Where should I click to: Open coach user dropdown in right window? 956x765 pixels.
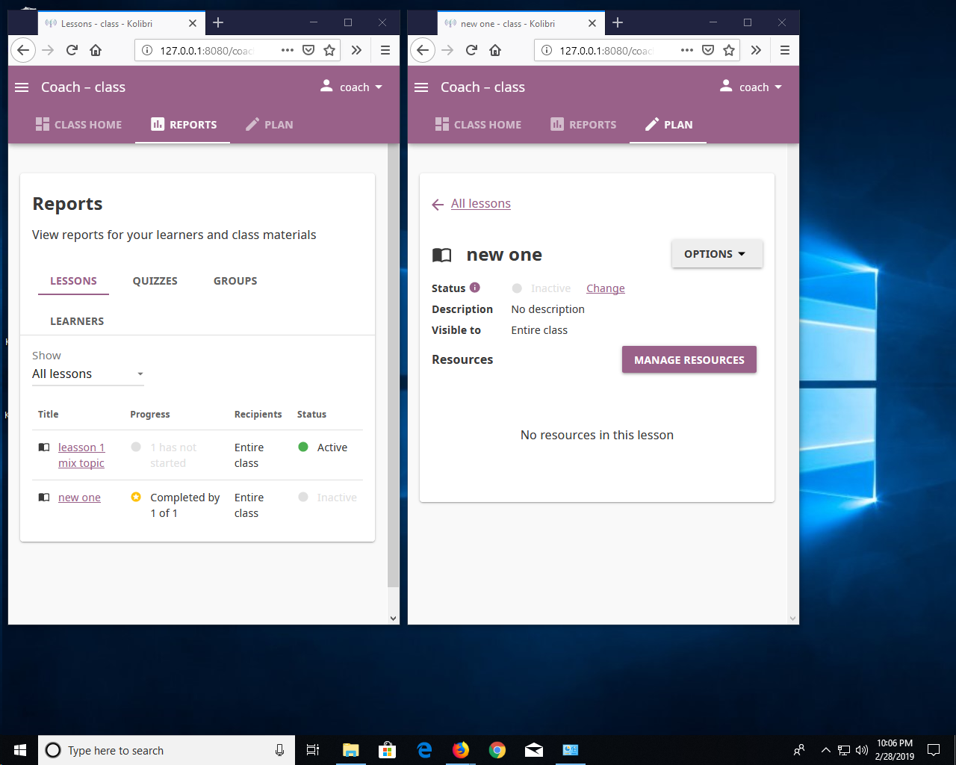tap(751, 87)
